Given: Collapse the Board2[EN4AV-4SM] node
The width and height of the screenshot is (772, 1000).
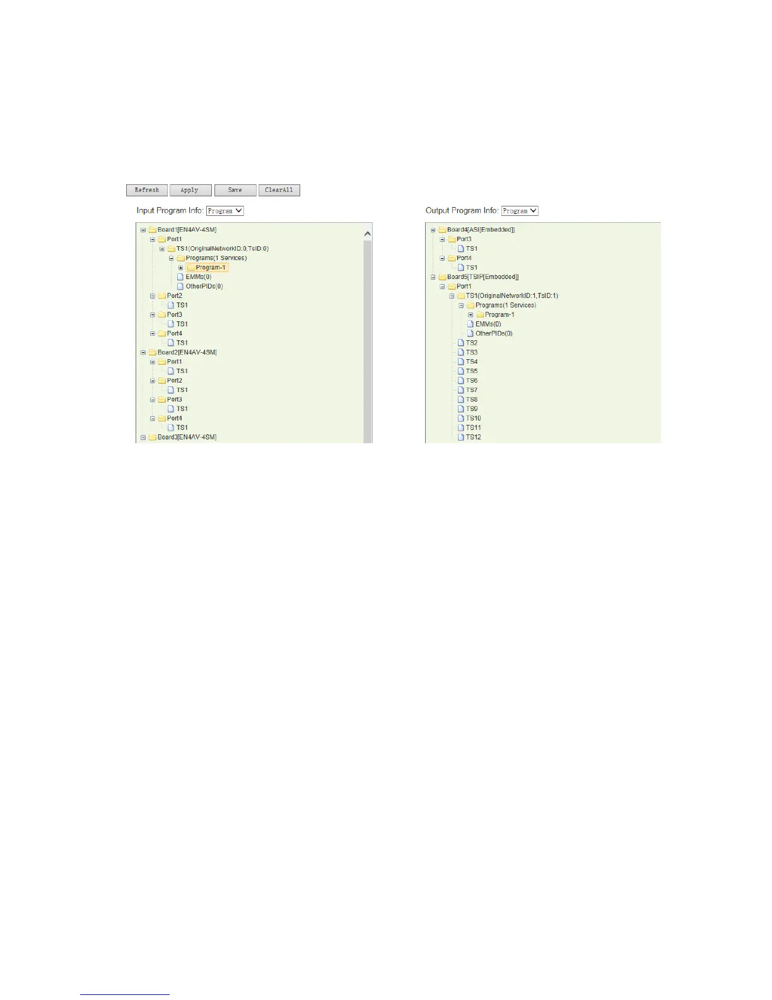Looking at the screenshot, I should [x=143, y=352].
